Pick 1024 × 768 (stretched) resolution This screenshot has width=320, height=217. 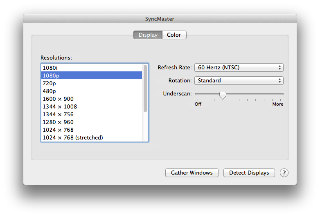[x=92, y=137]
